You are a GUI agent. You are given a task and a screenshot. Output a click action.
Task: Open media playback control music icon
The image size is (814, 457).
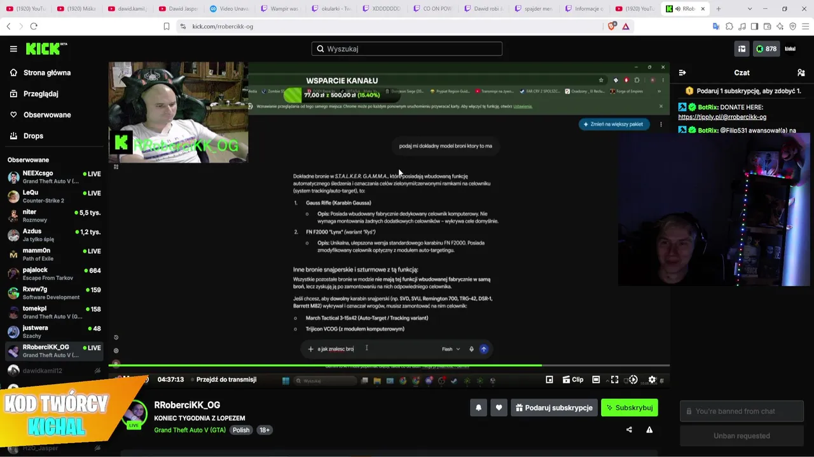click(742, 26)
